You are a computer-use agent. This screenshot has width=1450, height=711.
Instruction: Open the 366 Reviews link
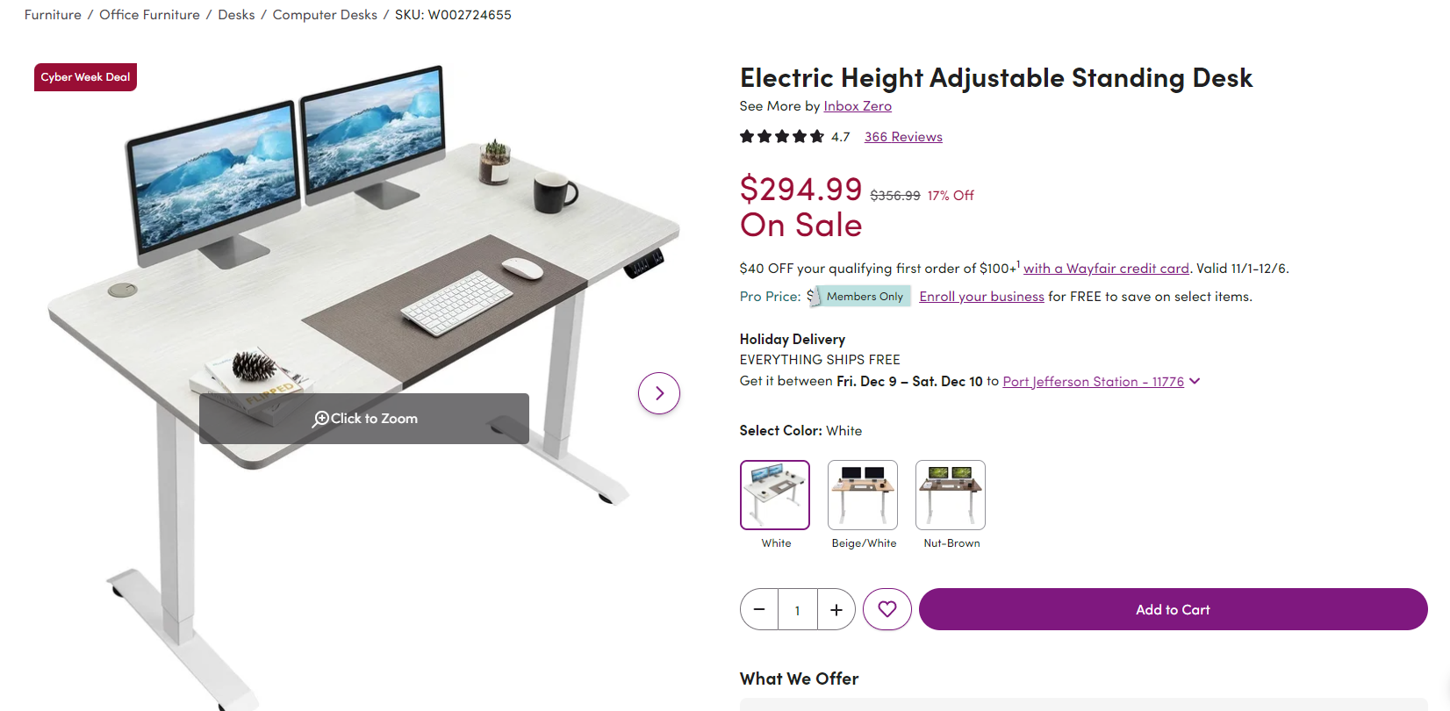903,137
